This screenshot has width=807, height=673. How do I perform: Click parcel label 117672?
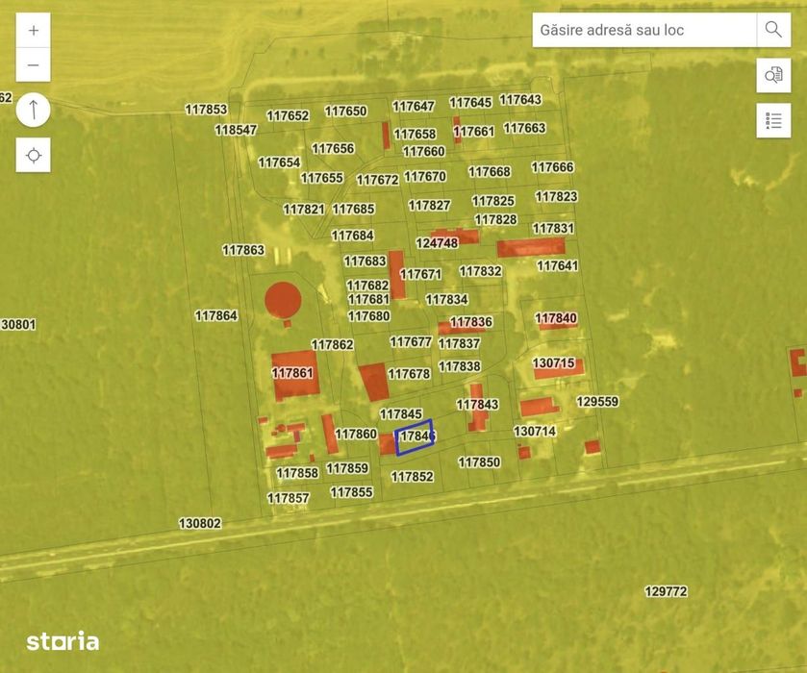pos(378,180)
